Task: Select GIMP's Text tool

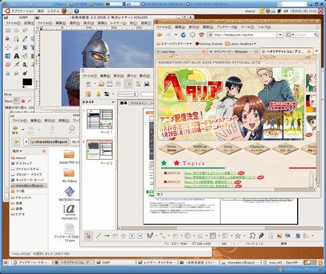Action: pos(16,56)
